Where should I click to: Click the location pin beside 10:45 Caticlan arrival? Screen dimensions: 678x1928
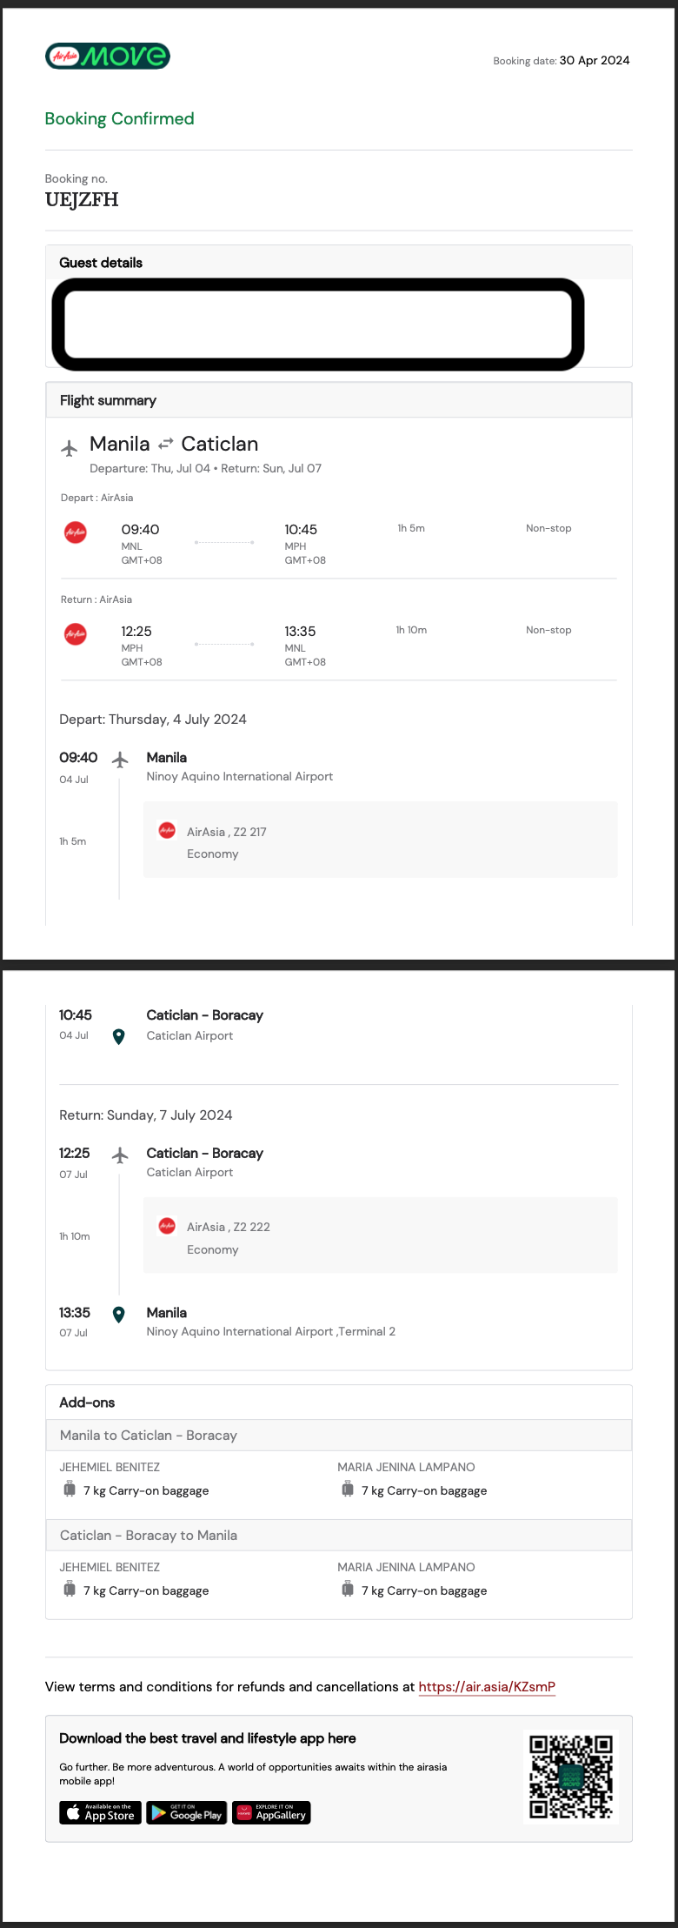[x=119, y=1036]
